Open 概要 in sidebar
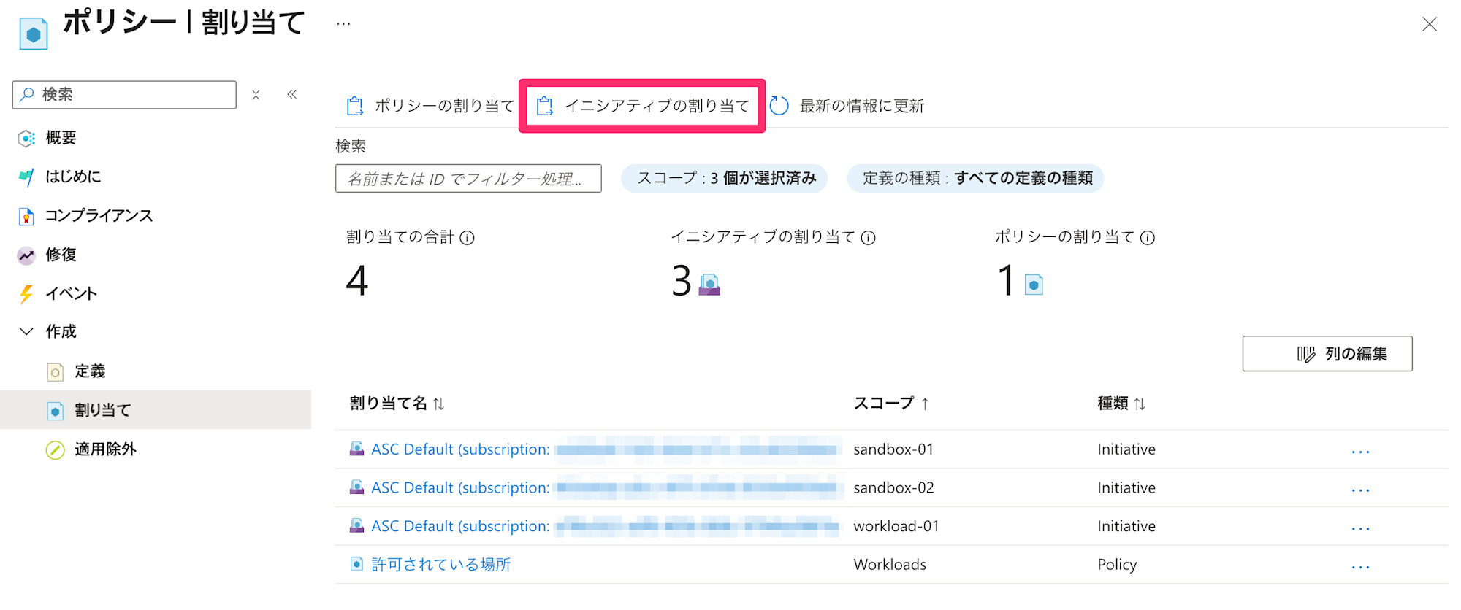The height and width of the screenshot is (610, 1461). 61,138
